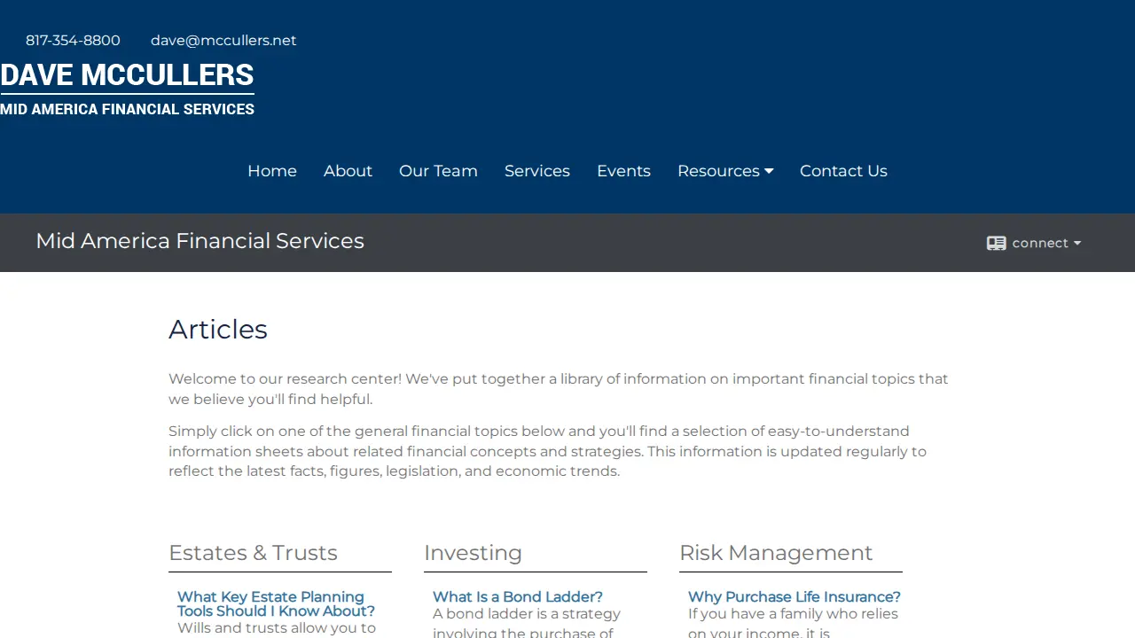This screenshot has height=638, width=1135.
Task: Read What Is a Bond Ladder article
Action: pos(518,597)
